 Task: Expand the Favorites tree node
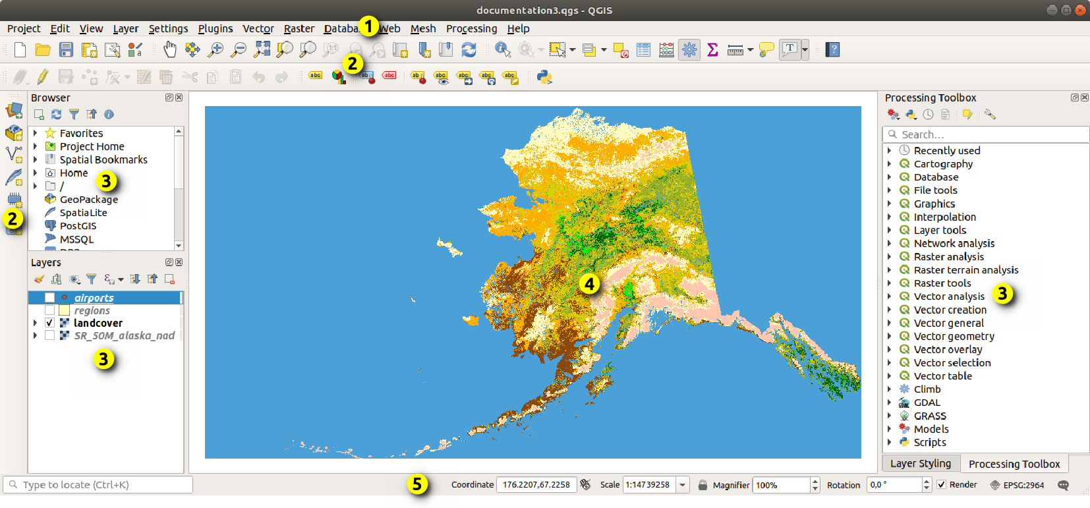[36, 133]
